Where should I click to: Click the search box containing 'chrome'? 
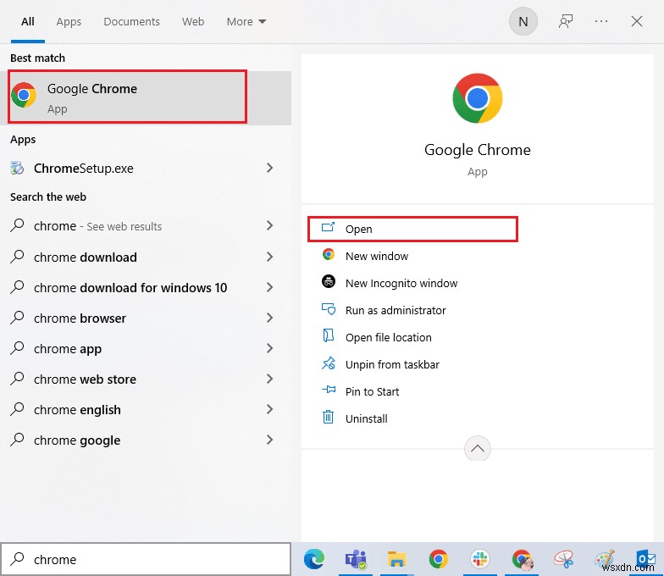(x=146, y=559)
